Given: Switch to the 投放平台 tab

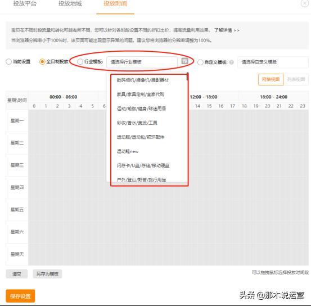Looking at the screenshot, I should pyautogui.click(x=25, y=3).
